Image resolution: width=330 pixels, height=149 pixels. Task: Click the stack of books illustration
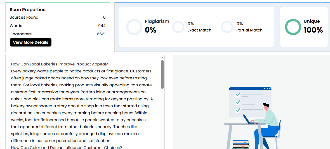tap(241, 144)
